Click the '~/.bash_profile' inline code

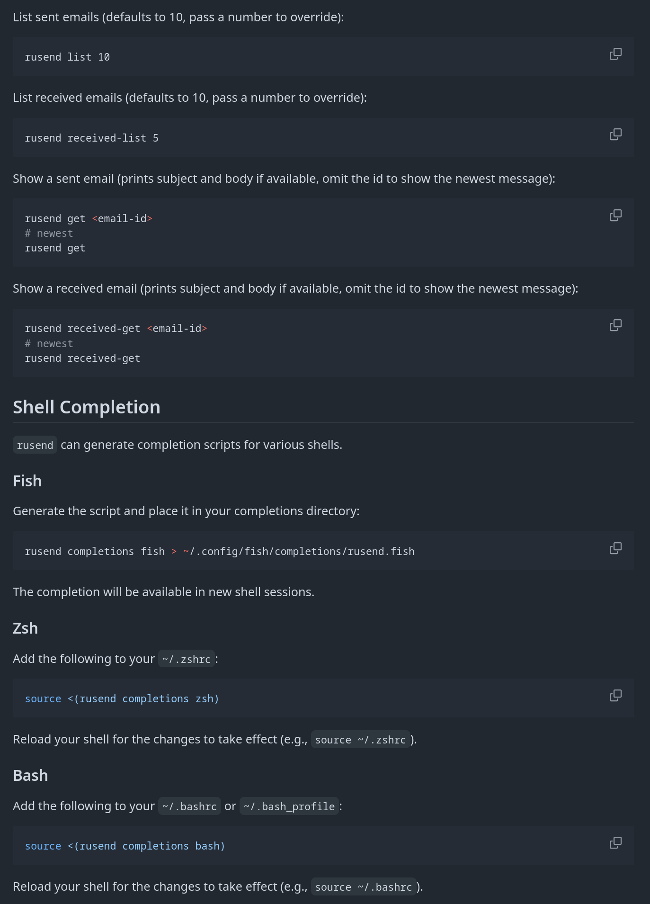(x=289, y=806)
